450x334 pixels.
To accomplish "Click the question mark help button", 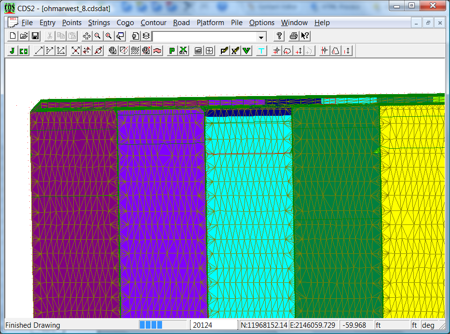I will [x=279, y=36].
